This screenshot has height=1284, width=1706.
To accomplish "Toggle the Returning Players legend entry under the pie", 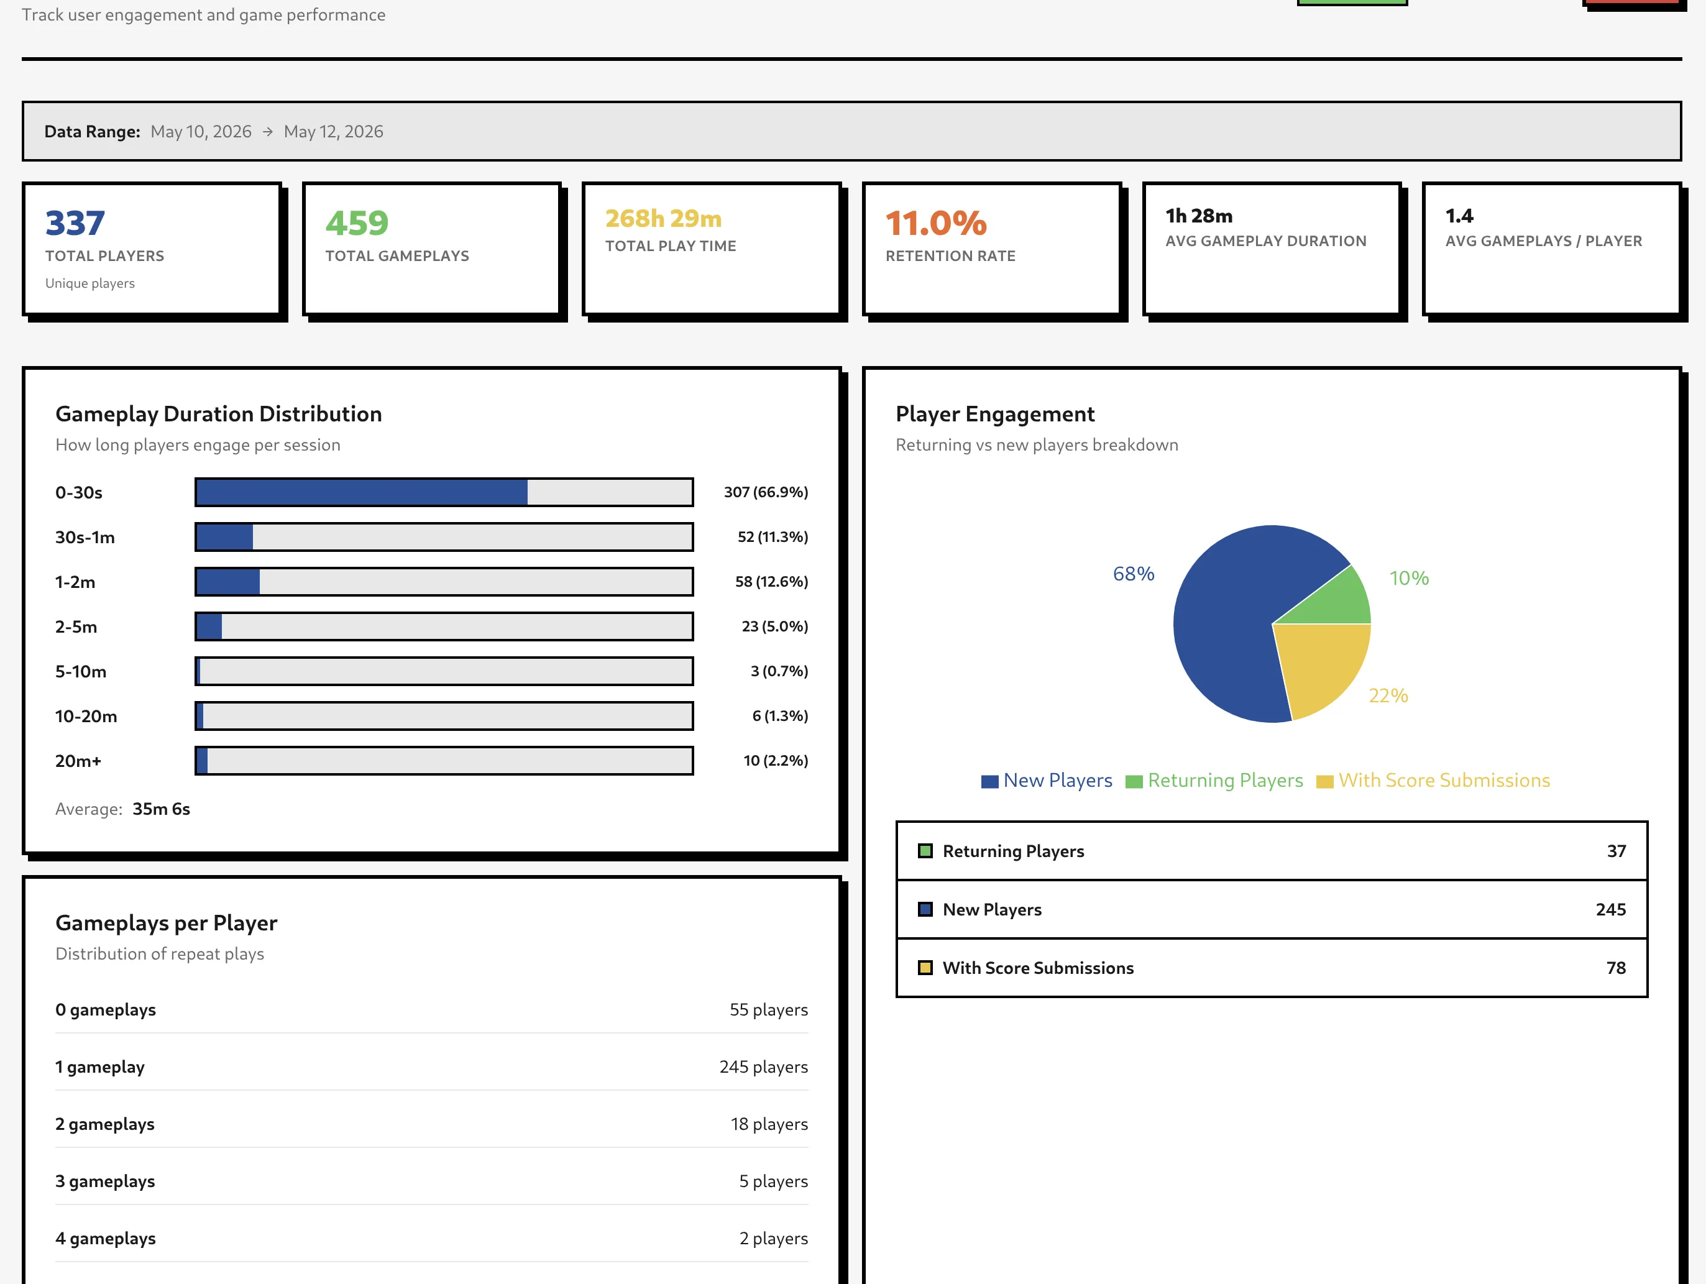I will click(1214, 781).
